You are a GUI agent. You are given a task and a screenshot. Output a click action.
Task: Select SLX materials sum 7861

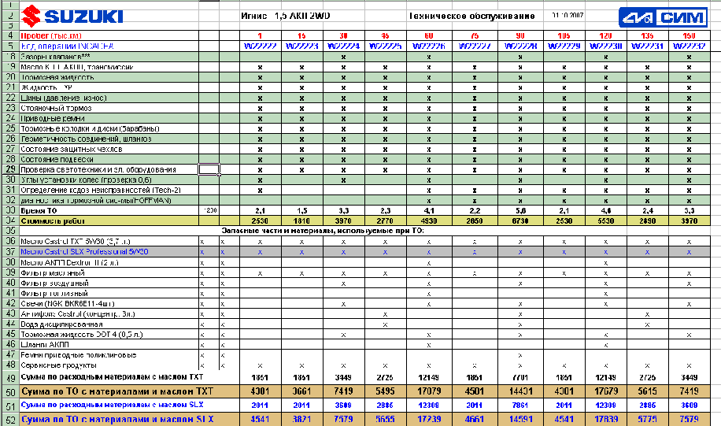(520, 406)
